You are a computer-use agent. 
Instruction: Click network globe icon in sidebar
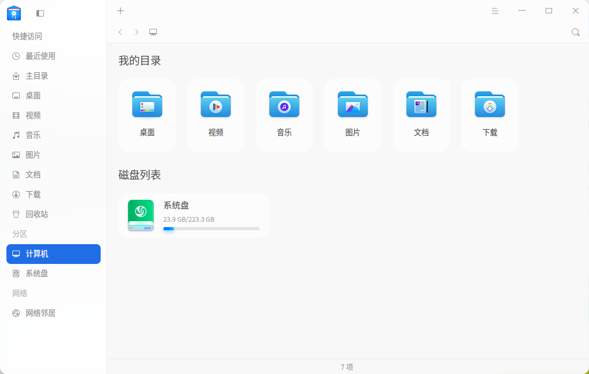[16, 313]
